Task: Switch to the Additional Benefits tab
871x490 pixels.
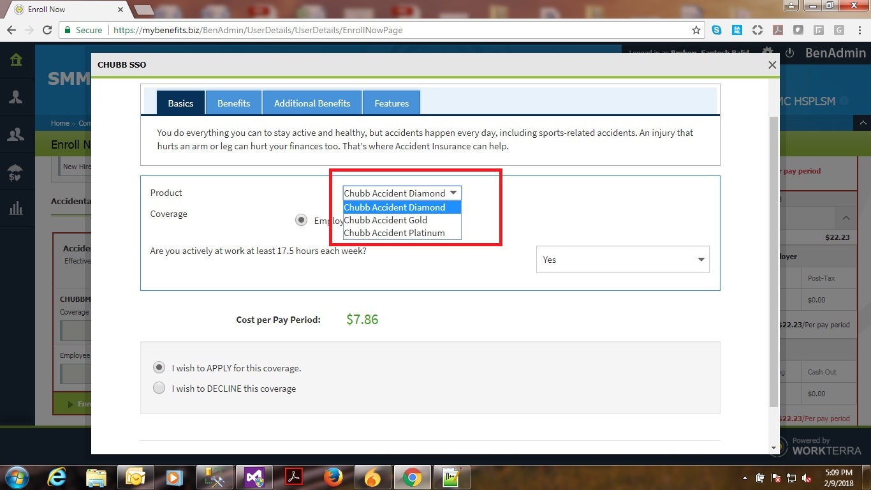Action: click(312, 103)
